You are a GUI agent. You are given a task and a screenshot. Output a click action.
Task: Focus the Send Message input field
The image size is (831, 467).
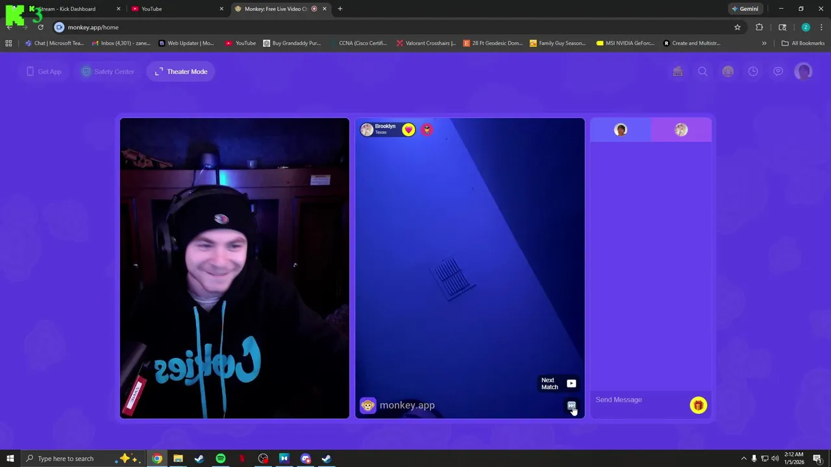639,400
